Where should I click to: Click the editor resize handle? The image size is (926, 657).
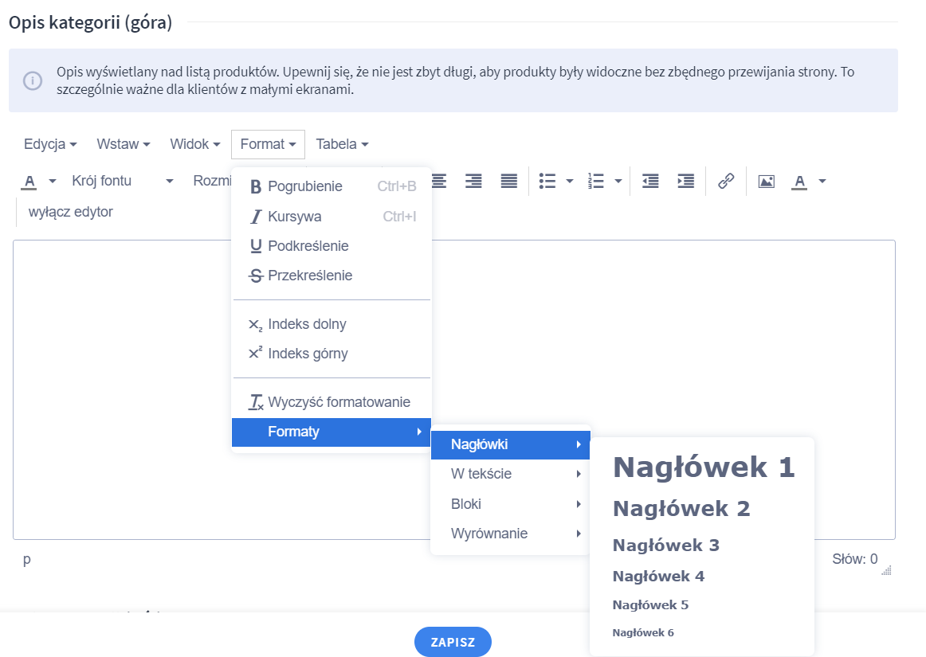886,570
